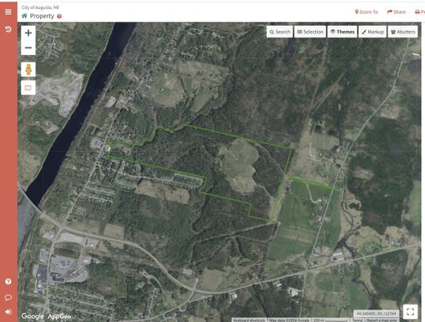Open the Themes menu

342,32
